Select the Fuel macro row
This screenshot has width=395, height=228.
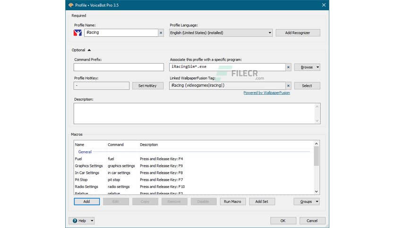point(194,159)
